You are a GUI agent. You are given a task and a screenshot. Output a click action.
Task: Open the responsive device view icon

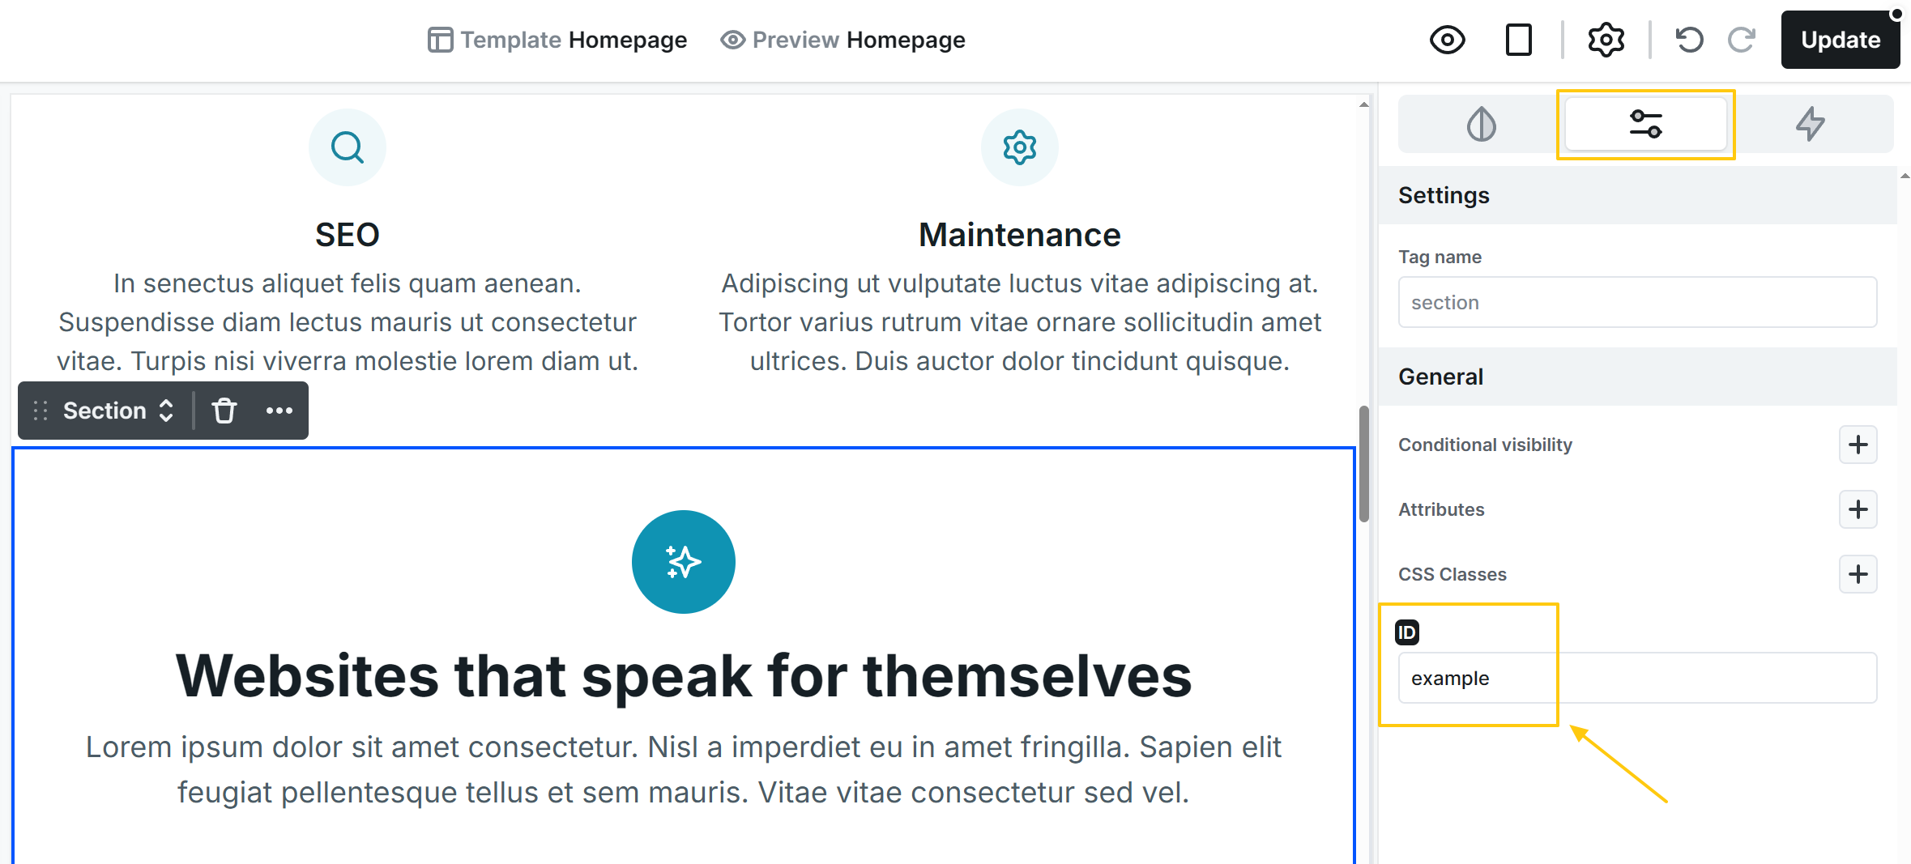pyautogui.click(x=1518, y=40)
